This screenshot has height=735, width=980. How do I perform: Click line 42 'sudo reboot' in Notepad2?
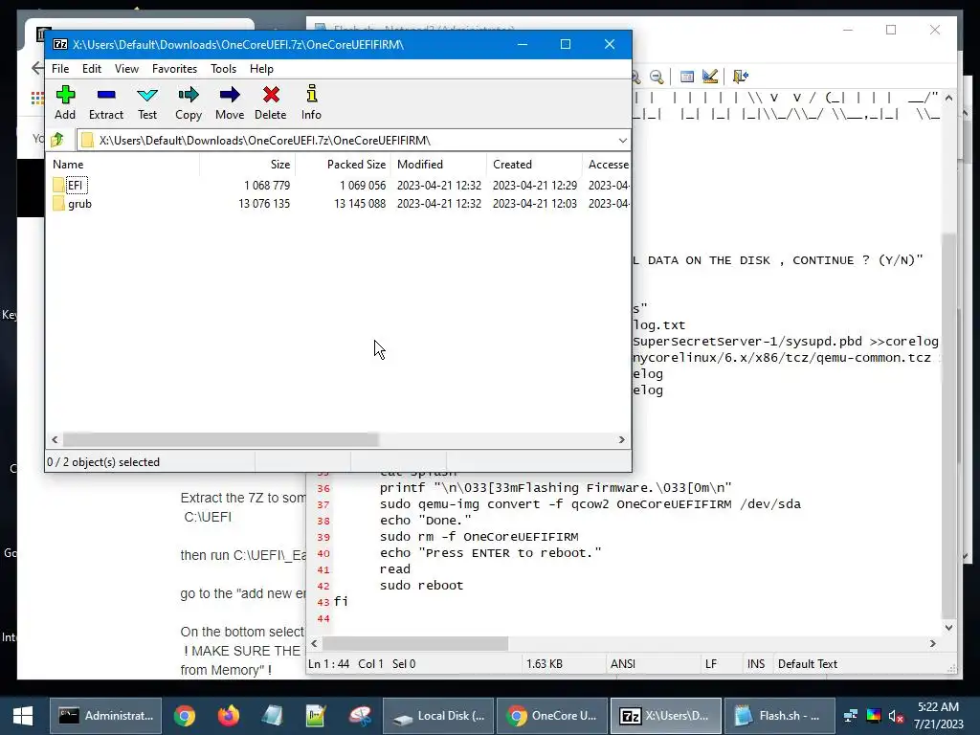tap(421, 586)
